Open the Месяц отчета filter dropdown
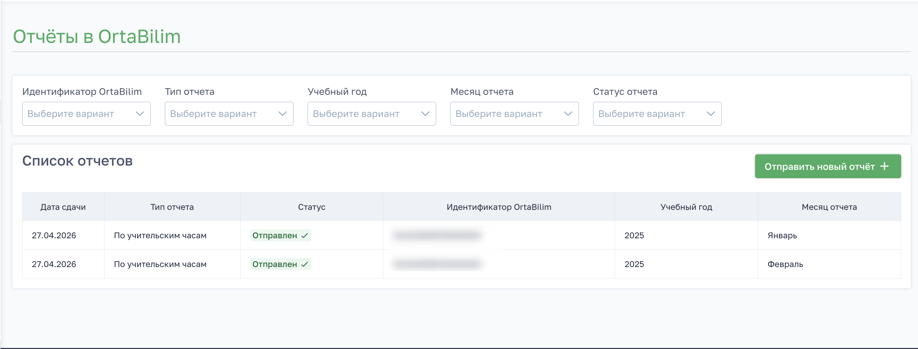 [x=515, y=114]
